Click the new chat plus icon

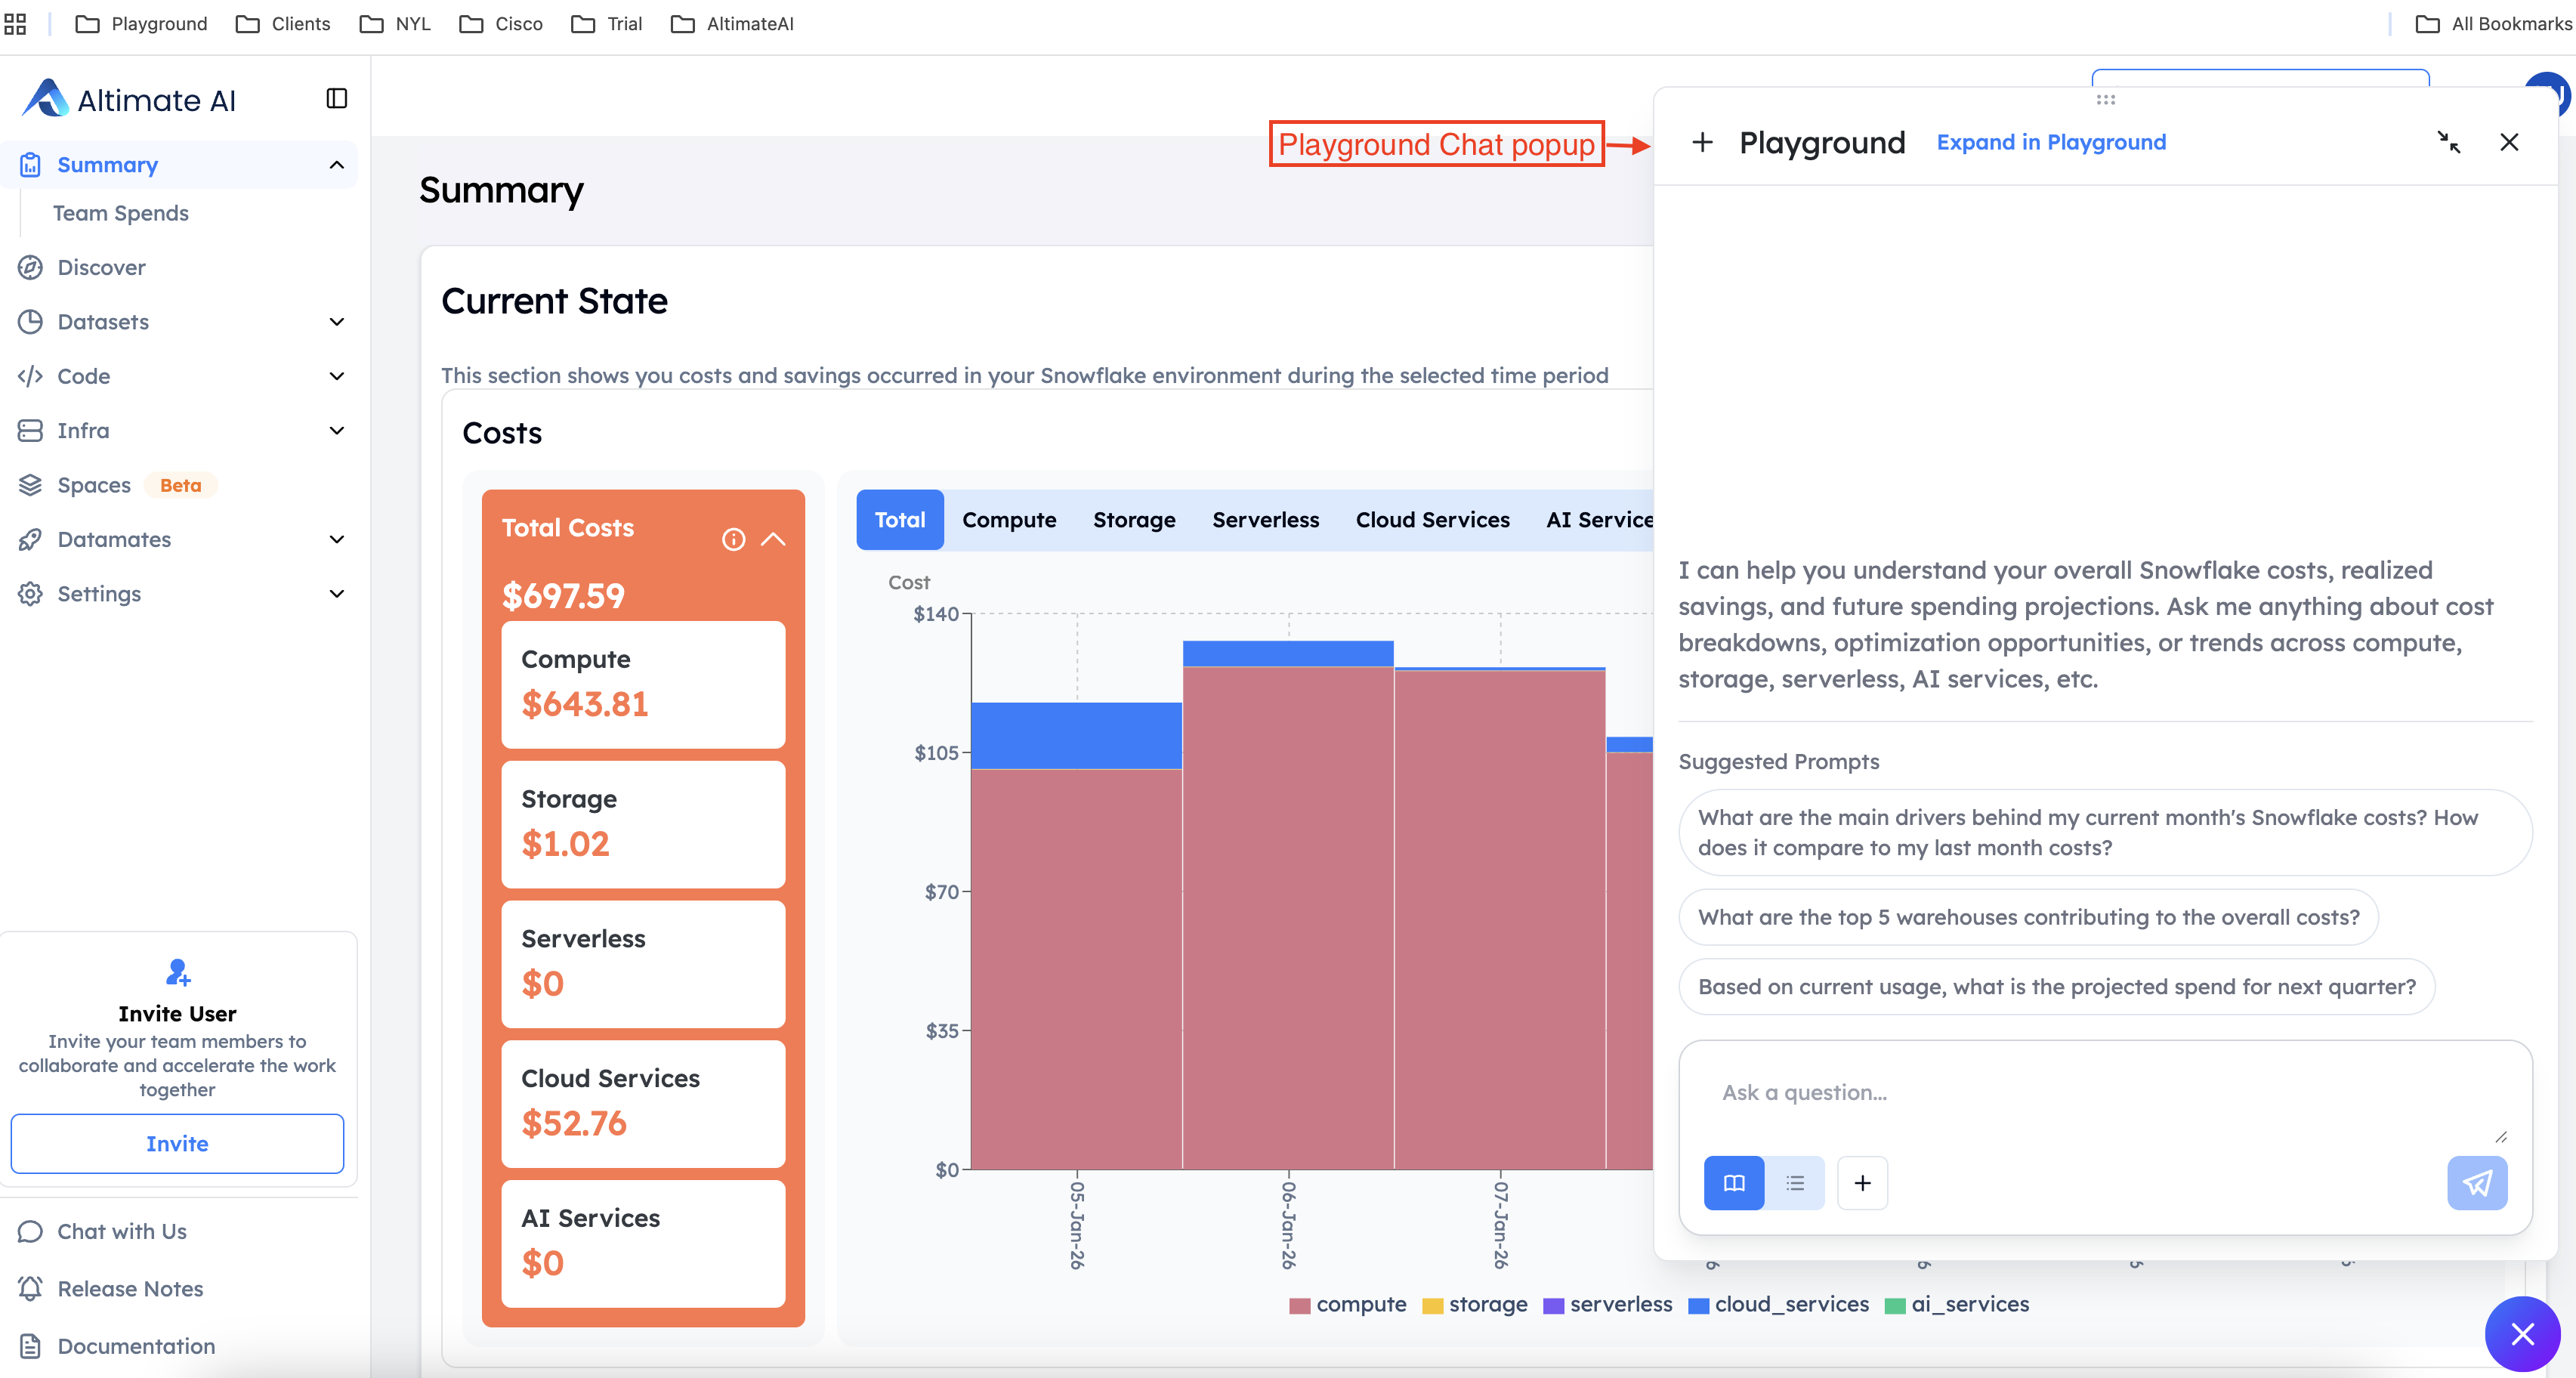point(1701,142)
